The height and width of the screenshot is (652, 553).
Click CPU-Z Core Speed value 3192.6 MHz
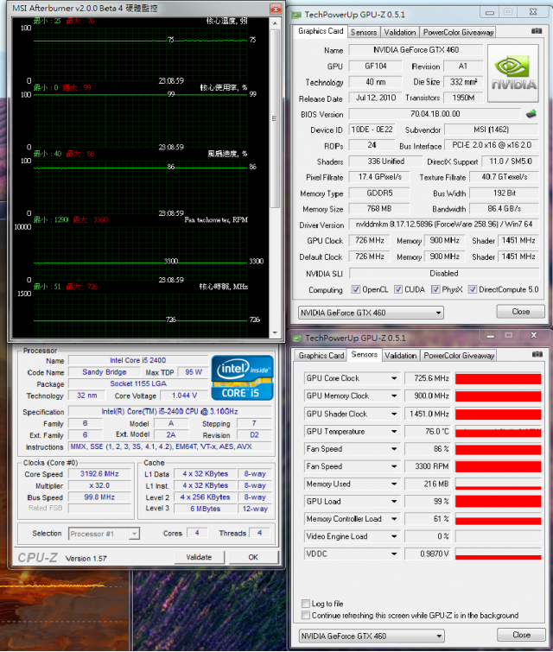click(x=99, y=474)
